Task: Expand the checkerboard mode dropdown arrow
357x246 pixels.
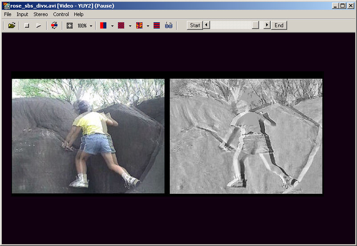Action: pyautogui.click(x=130, y=26)
